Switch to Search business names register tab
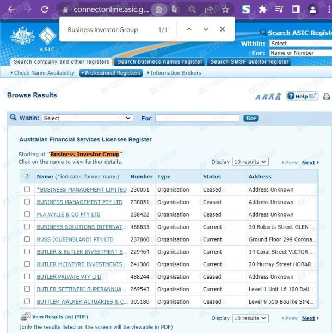 (x=159, y=62)
